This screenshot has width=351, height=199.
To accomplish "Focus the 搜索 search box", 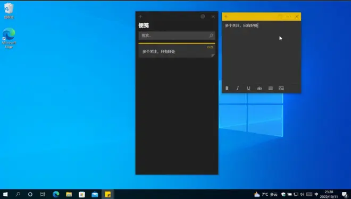I will tap(177, 35).
